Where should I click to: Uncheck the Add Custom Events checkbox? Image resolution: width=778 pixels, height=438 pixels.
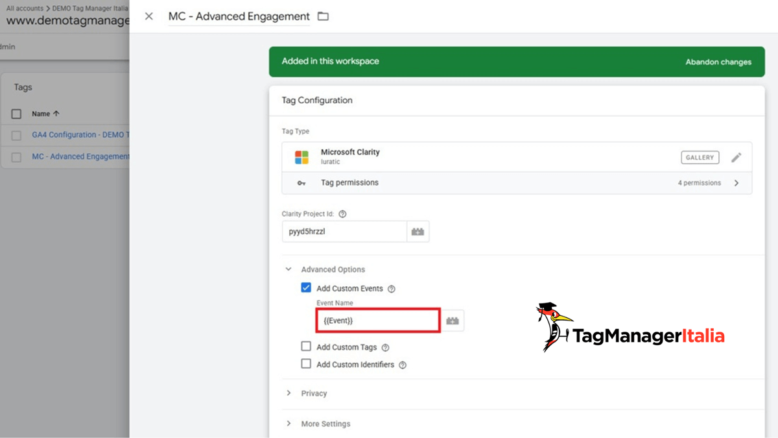pos(306,287)
